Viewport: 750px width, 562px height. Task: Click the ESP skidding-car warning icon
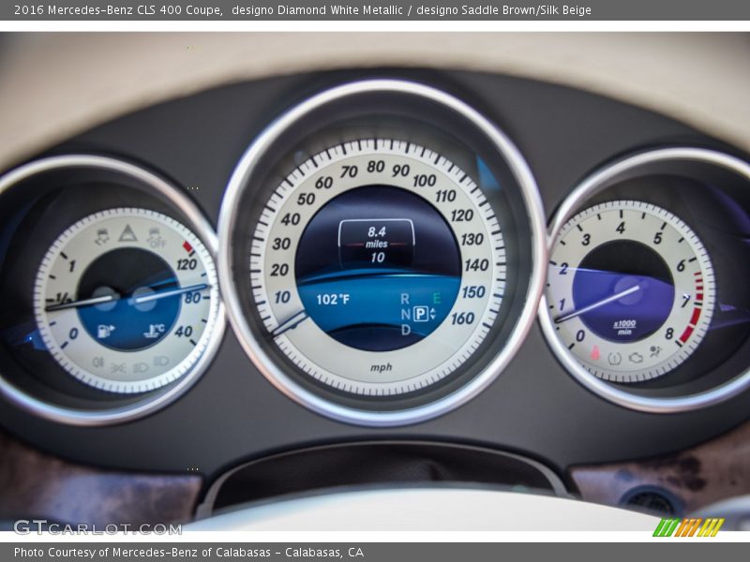coord(102,236)
